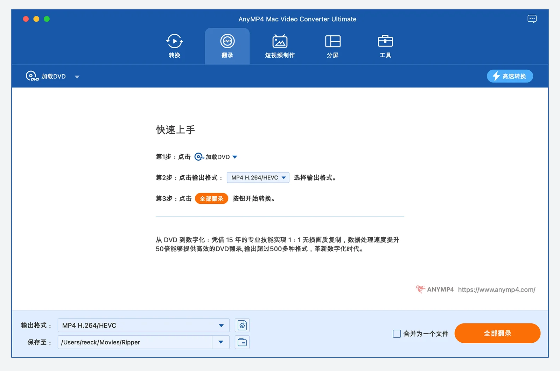Click the Load DVD (加载DVD) disc icon in toolbar

point(31,76)
